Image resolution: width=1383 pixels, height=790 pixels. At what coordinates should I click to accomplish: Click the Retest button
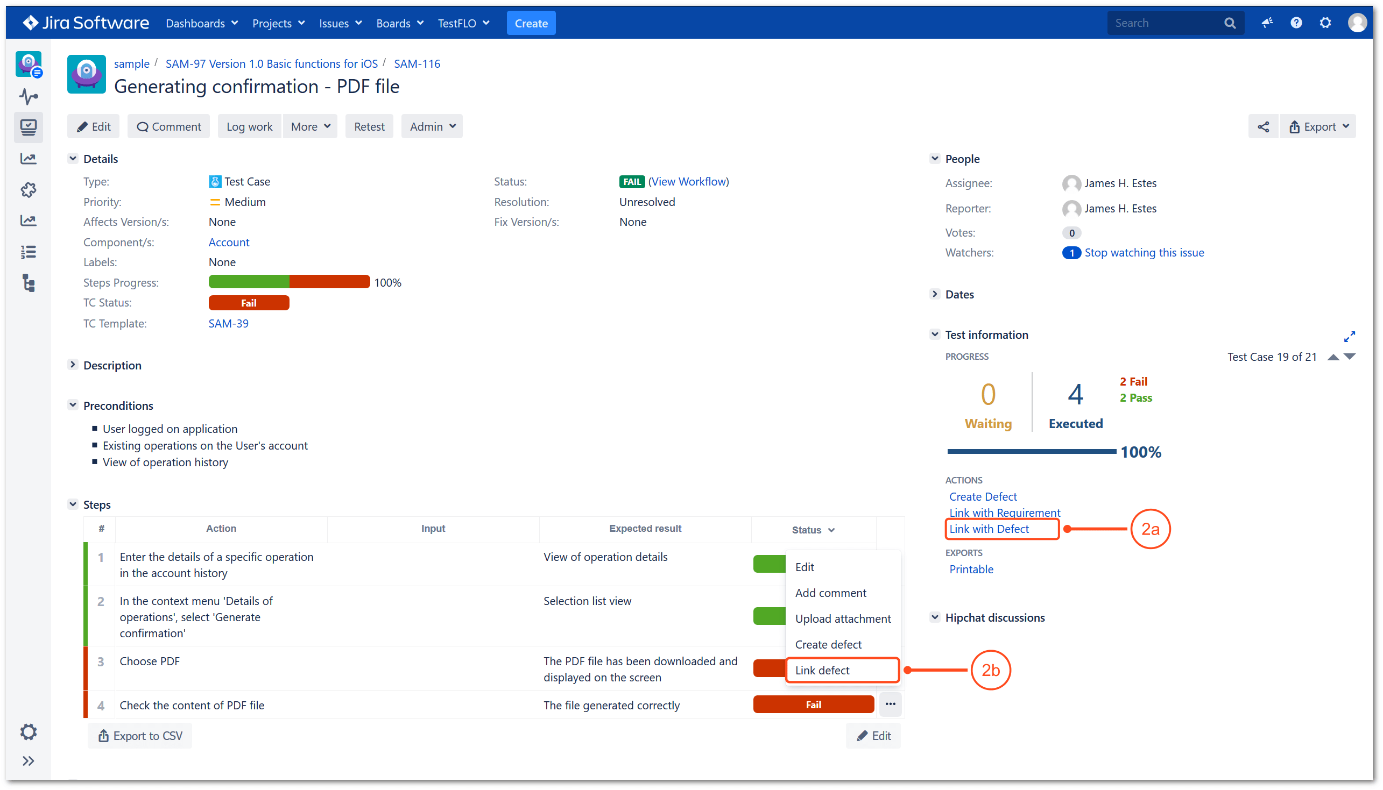[369, 126]
